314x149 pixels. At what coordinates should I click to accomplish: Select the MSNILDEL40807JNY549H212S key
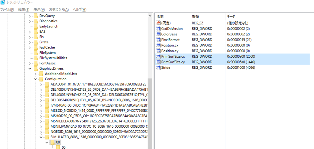pos(99,121)
